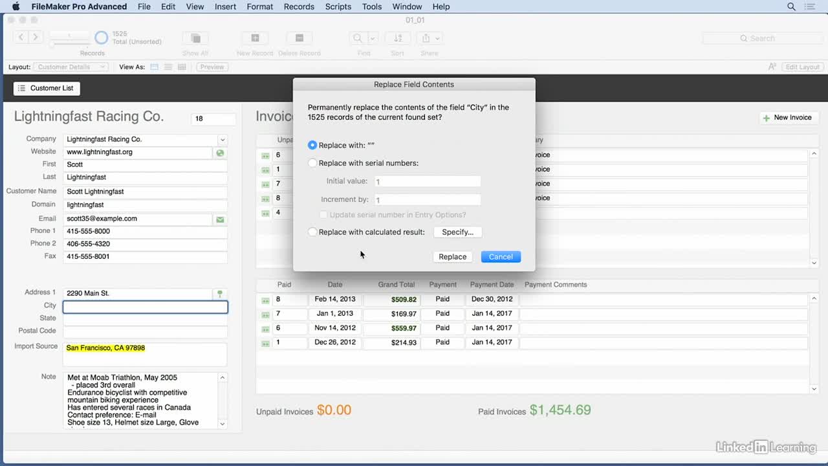Click the Show All toolbar icon
828x466 pixels.
195,38
